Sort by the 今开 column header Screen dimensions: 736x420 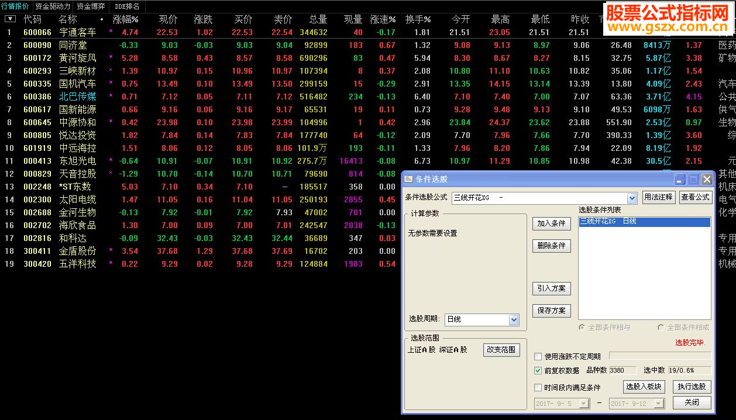(x=460, y=19)
